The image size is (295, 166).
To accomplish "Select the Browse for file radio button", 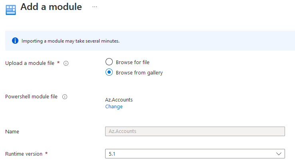I will (x=109, y=62).
